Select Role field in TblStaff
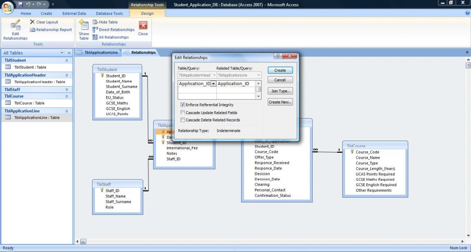 coord(109,207)
